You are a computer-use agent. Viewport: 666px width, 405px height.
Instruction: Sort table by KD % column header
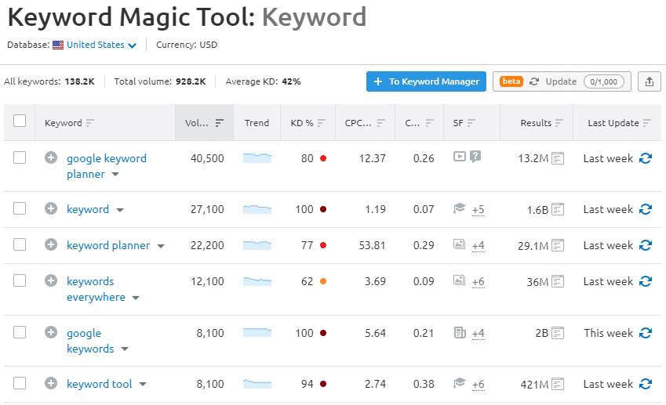(x=308, y=123)
